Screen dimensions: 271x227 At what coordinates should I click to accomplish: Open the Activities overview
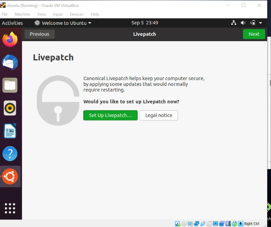(12, 23)
